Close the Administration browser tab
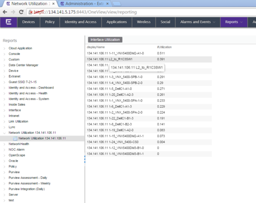The height and width of the screenshot is (203, 256). click(x=108, y=4)
